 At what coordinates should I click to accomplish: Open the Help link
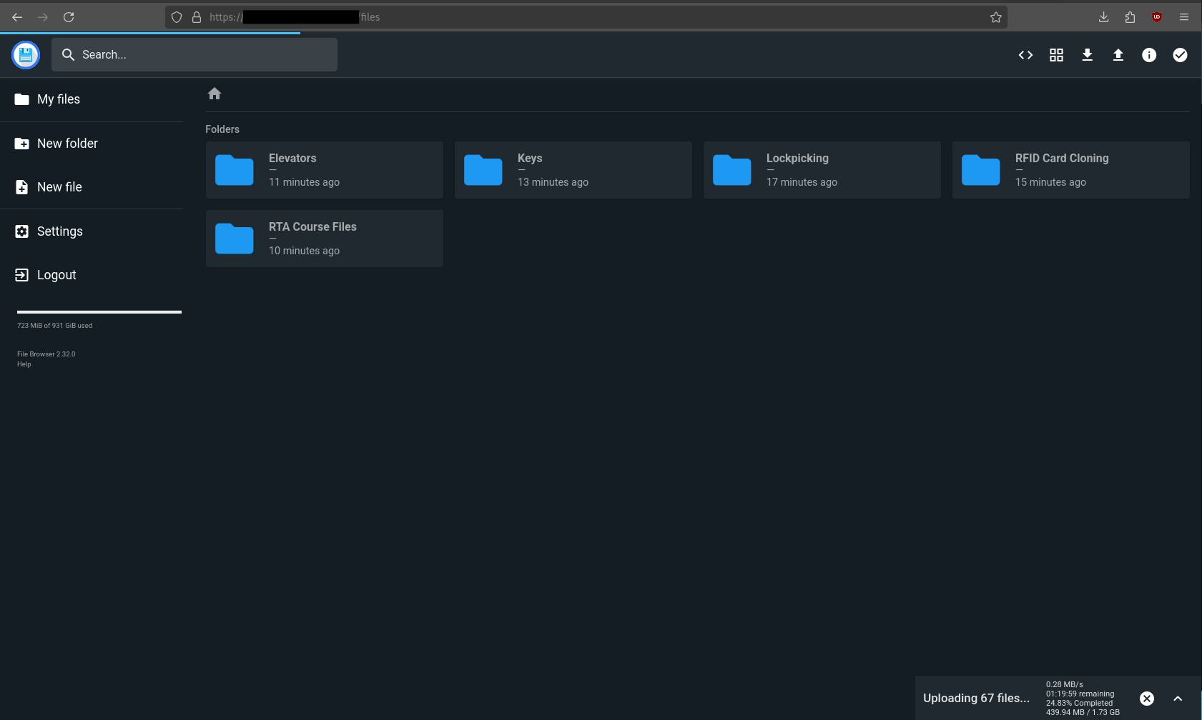pos(24,364)
